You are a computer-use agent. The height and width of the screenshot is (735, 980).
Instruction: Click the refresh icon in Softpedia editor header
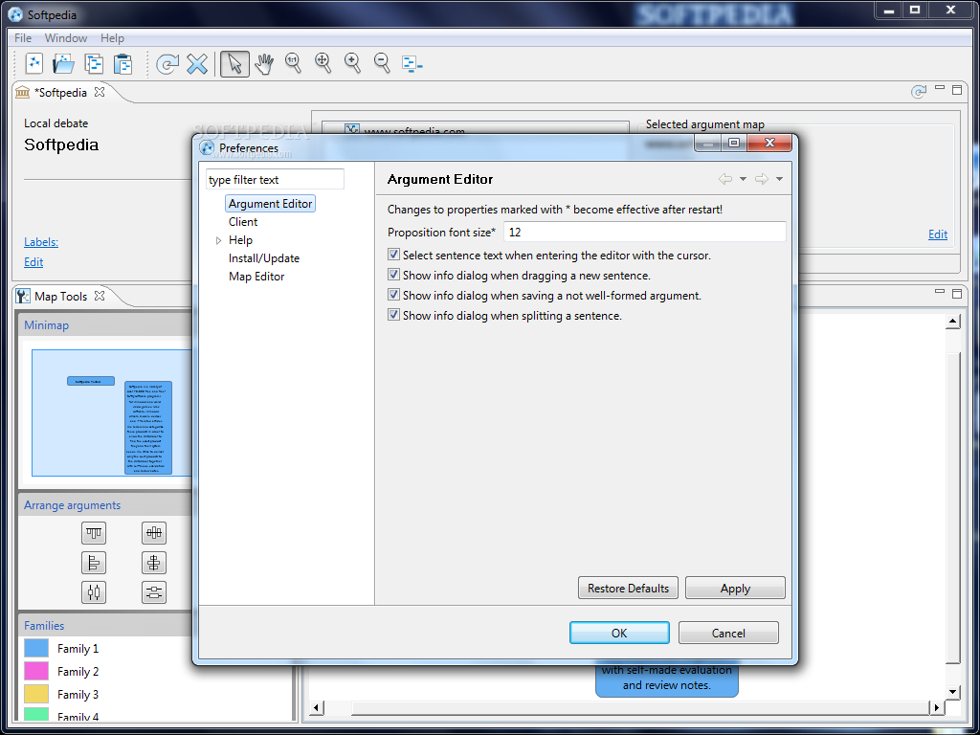point(918,92)
